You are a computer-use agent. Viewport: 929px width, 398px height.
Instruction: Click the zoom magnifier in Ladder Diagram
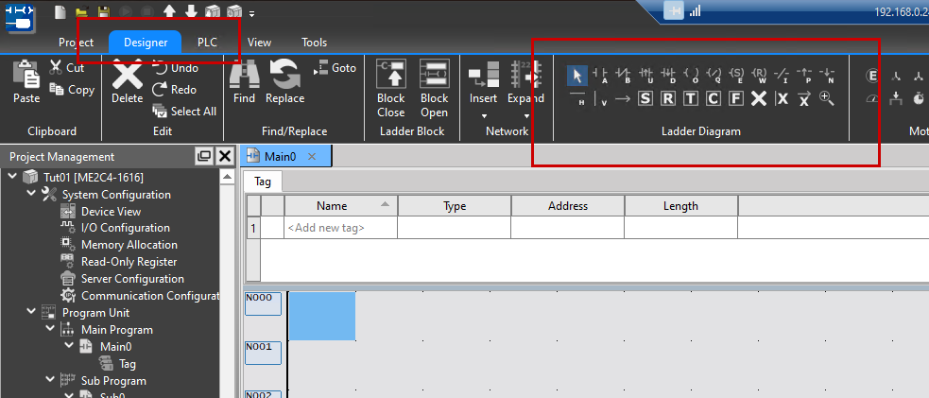point(827,98)
